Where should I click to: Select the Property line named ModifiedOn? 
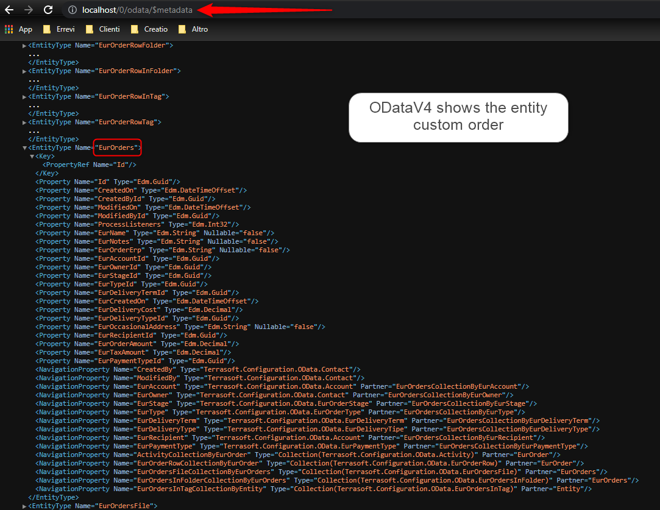pos(143,207)
